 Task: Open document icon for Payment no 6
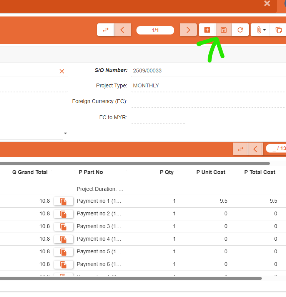[x=63, y=264]
